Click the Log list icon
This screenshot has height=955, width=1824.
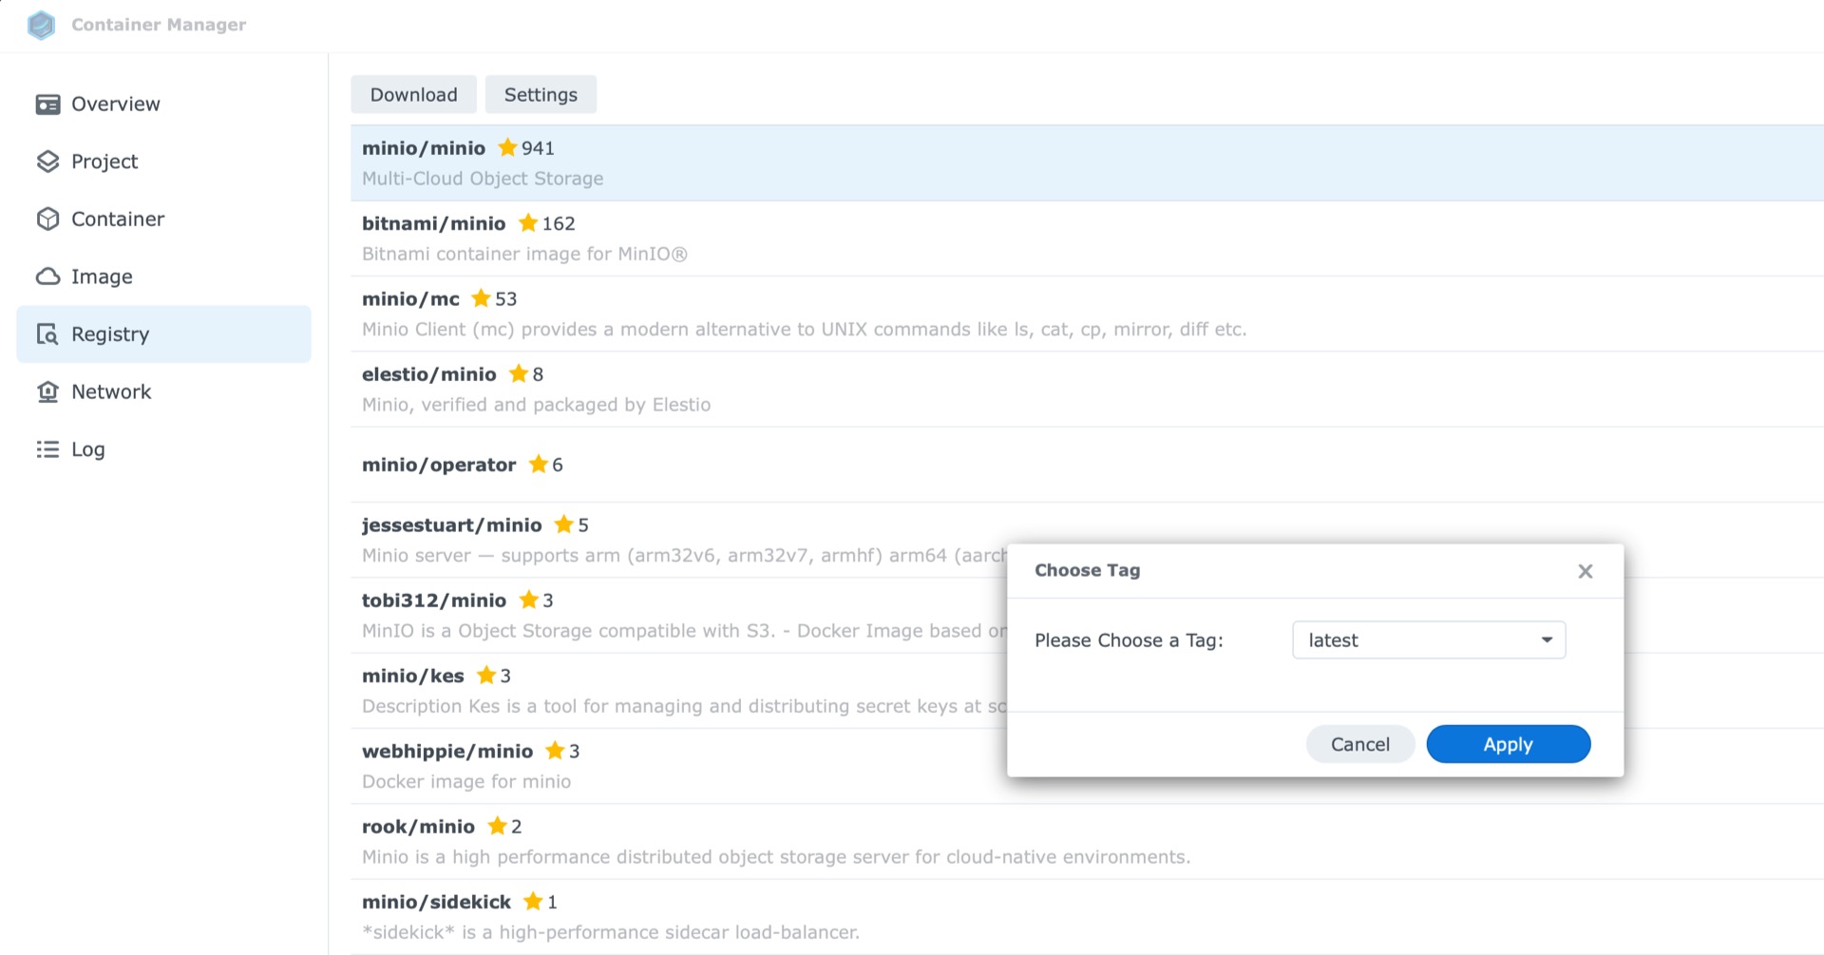coord(47,449)
